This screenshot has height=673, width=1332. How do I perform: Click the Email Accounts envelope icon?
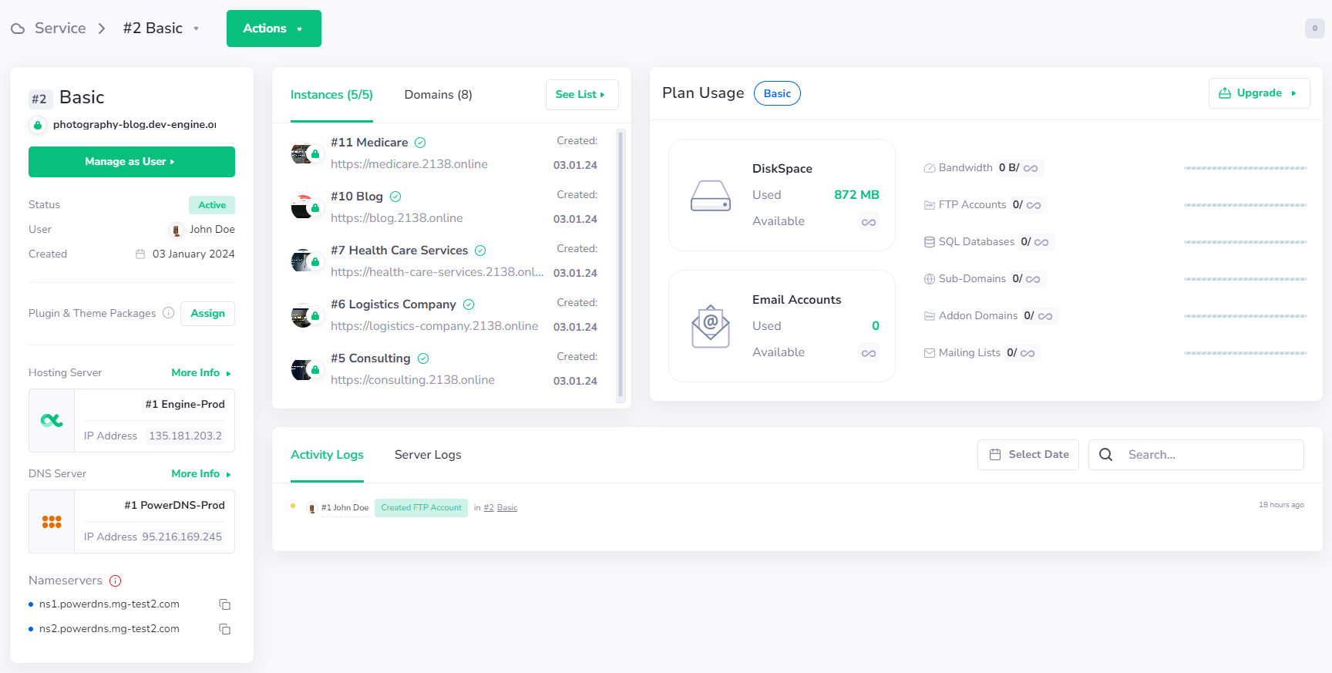[x=711, y=326]
